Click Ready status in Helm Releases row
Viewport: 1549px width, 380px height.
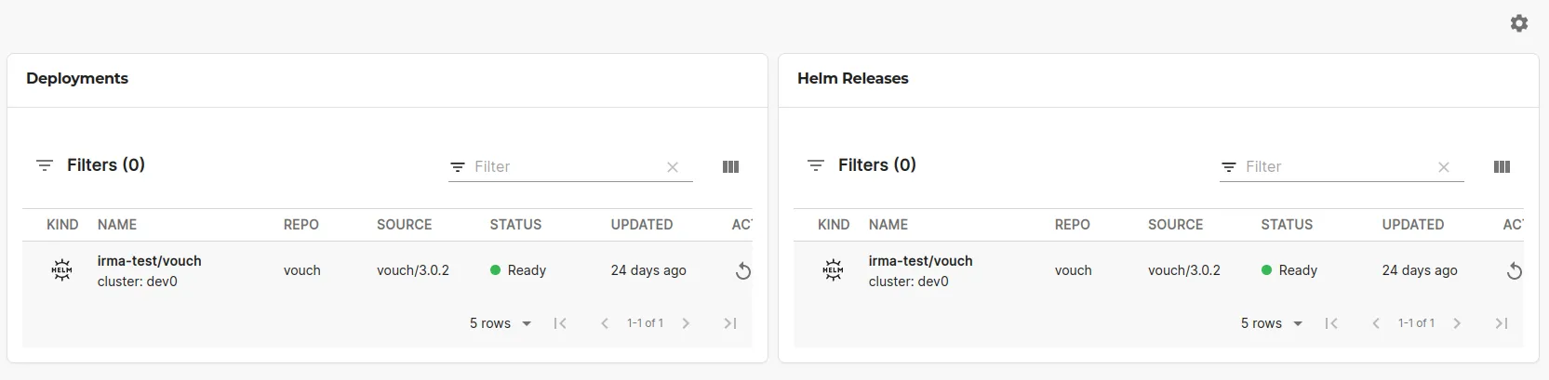[x=1289, y=270]
